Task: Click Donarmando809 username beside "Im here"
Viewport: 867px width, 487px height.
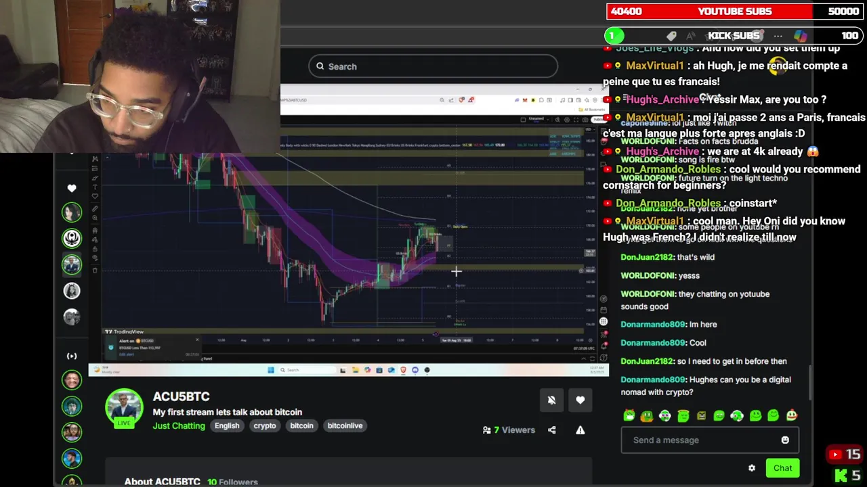Action: 653,324
